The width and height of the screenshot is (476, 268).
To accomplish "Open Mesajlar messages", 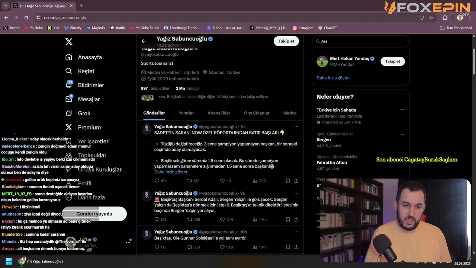I will coord(83,99).
